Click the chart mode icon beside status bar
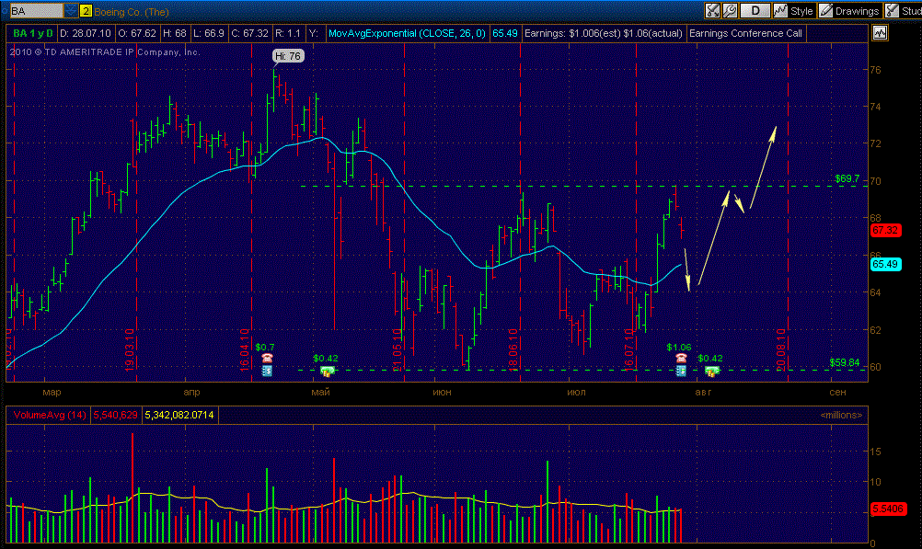Screen dimensions: 922x549 point(880,33)
